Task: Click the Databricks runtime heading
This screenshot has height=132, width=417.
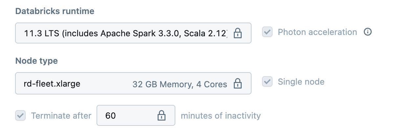Action: (x=55, y=11)
